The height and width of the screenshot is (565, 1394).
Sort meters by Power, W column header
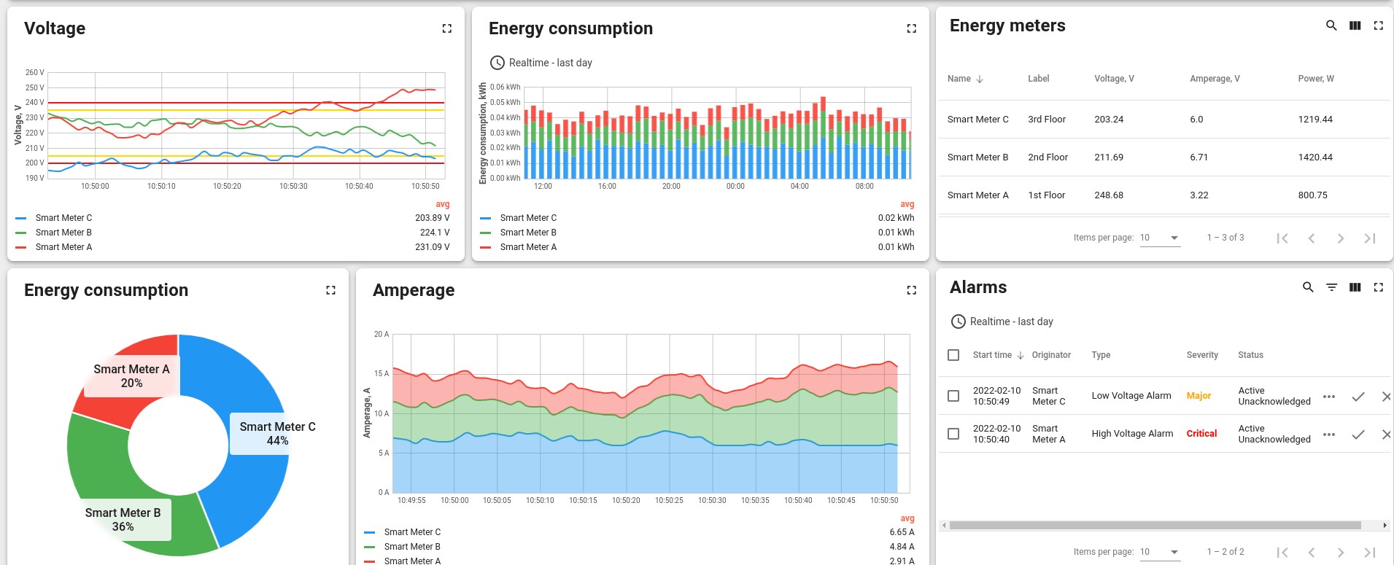click(x=1315, y=79)
